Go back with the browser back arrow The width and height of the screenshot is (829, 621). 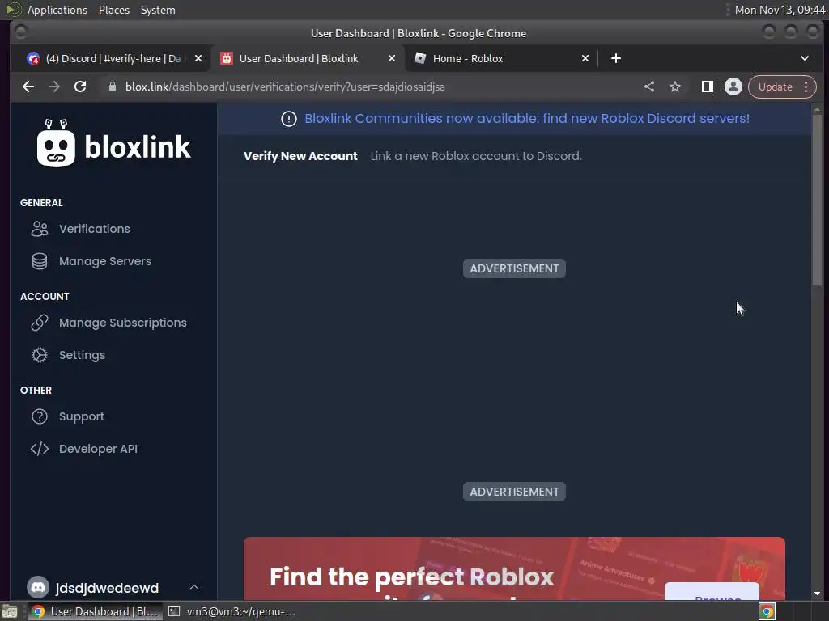(28, 87)
